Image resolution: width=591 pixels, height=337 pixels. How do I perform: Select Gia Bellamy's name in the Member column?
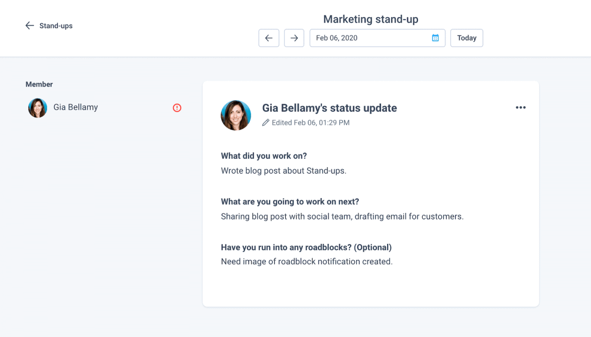click(x=75, y=107)
